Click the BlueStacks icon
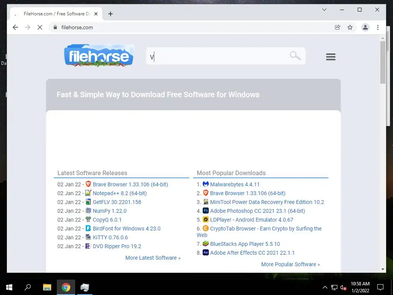 [x=206, y=244]
